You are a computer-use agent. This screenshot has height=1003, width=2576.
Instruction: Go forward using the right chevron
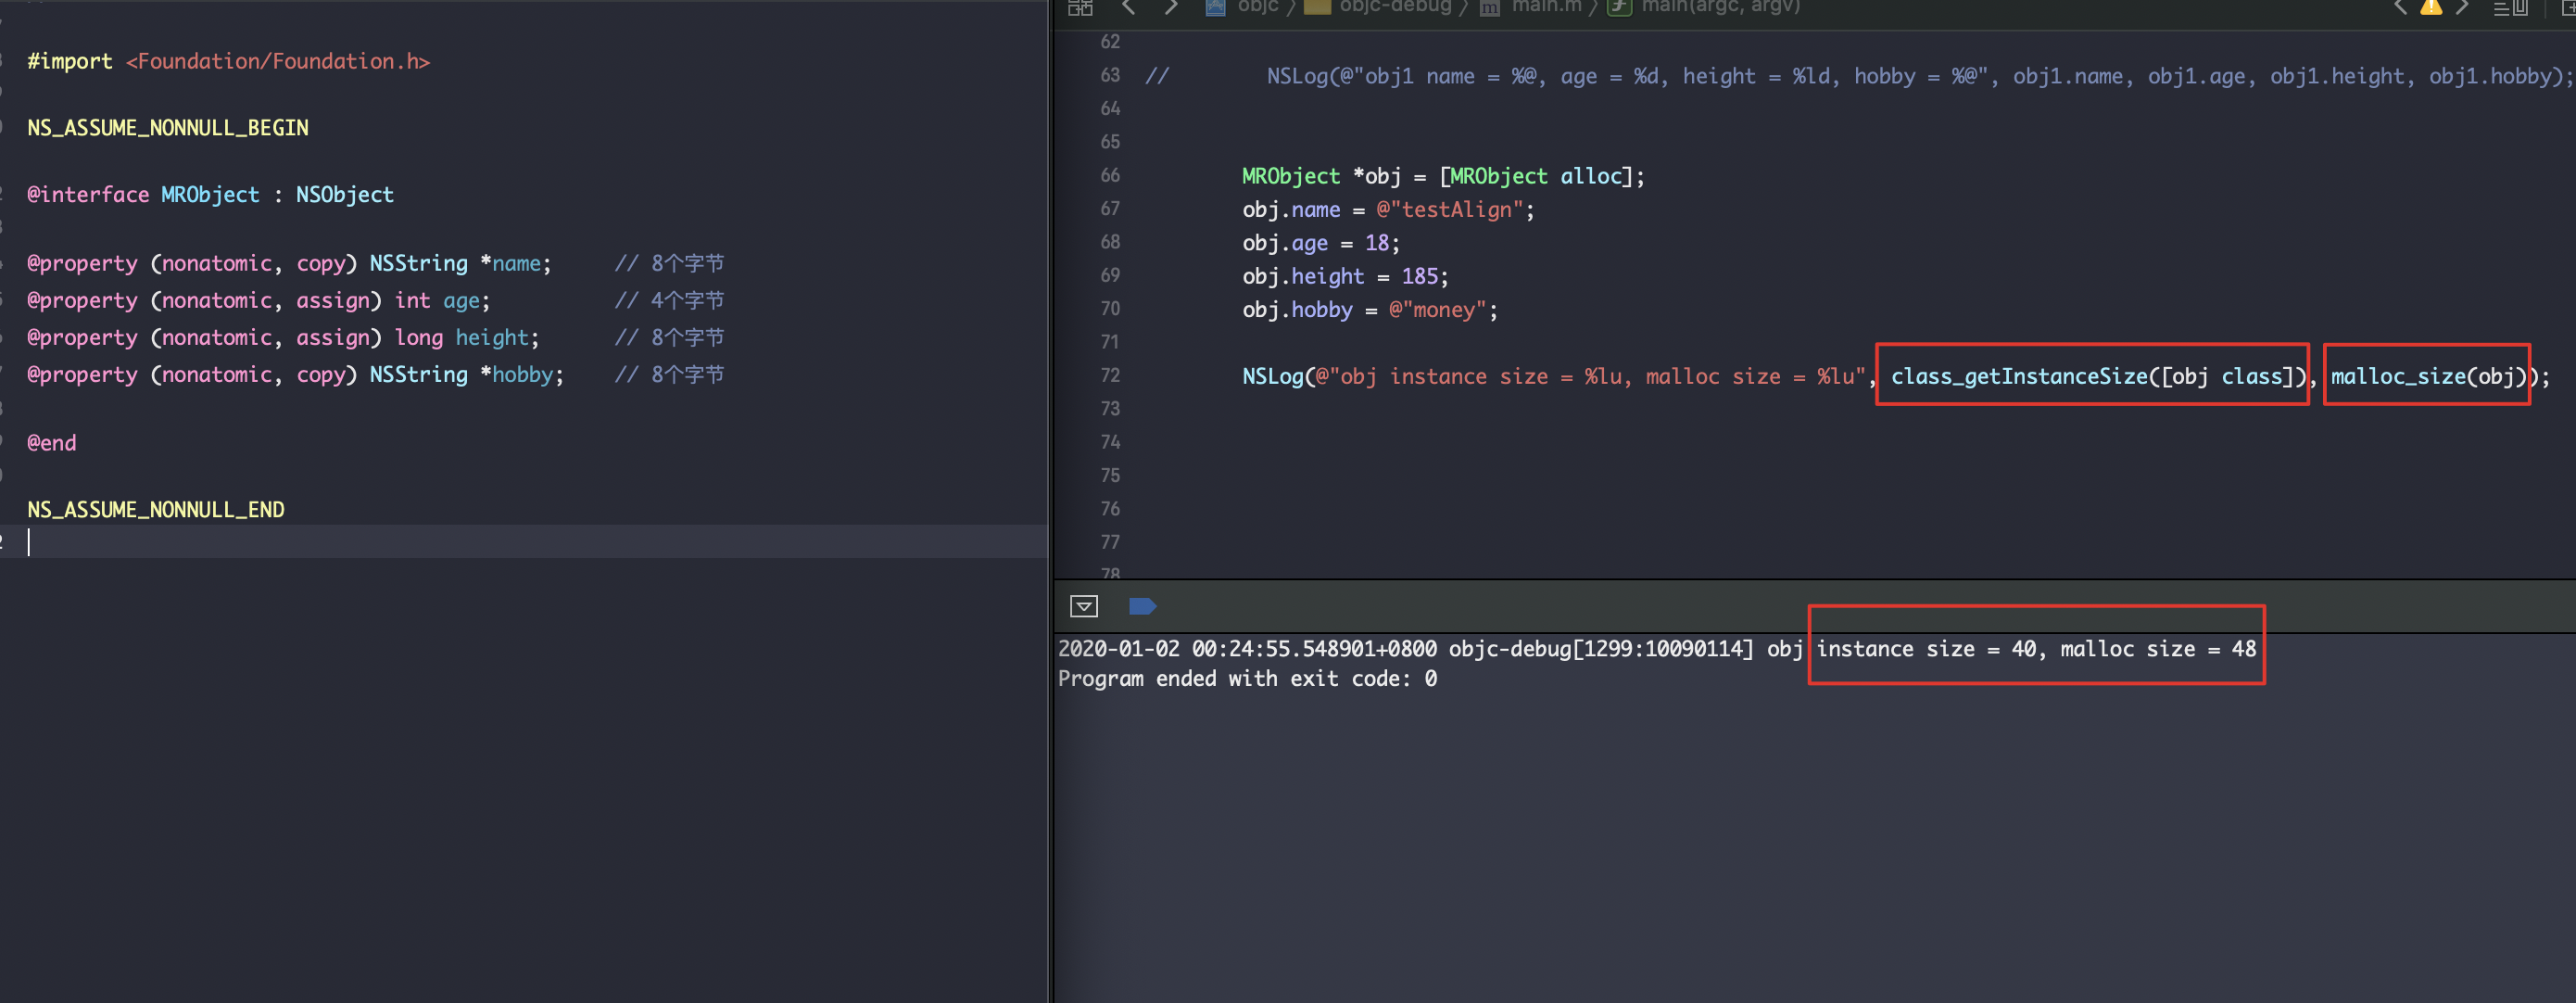(1170, 8)
